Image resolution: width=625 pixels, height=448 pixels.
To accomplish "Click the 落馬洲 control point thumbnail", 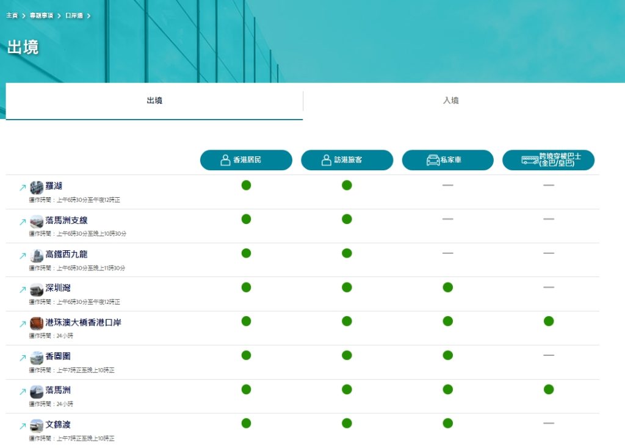I will (37, 391).
